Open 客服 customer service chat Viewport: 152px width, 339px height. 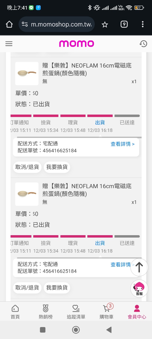(139, 288)
